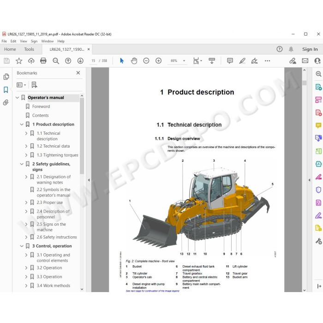Expand the 1.1 Technical description bookmark
This screenshot has width=323, height=323.
26,133
